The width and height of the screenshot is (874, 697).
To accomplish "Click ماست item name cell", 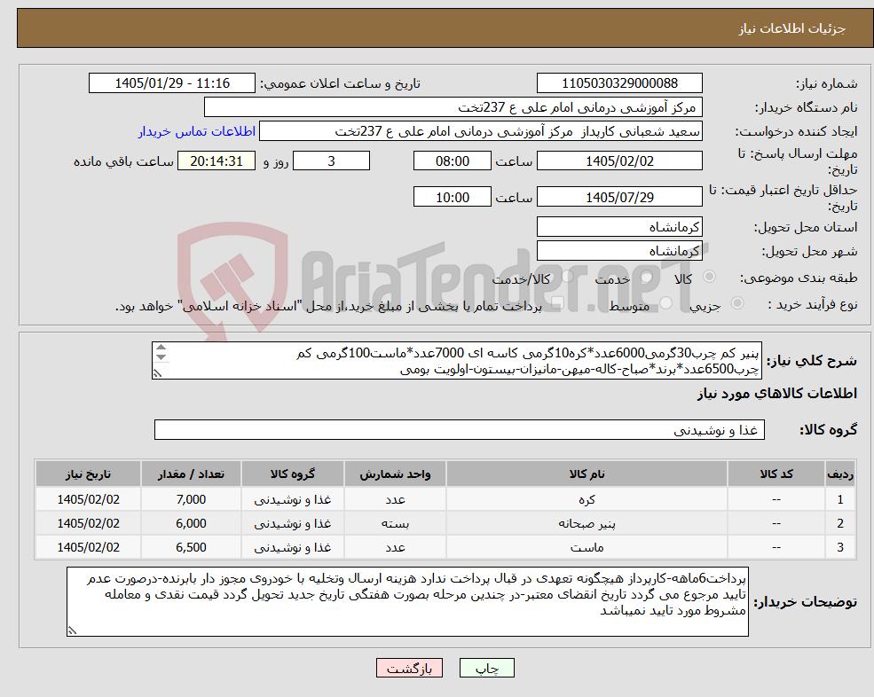I will click(587, 547).
